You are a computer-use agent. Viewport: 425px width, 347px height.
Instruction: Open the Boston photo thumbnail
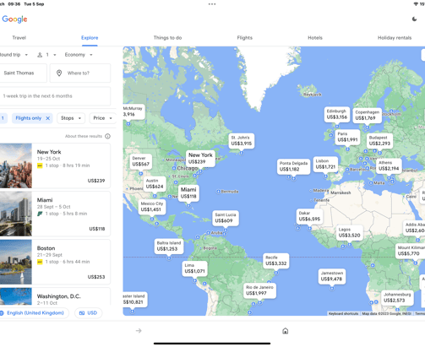click(x=16, y=262)
